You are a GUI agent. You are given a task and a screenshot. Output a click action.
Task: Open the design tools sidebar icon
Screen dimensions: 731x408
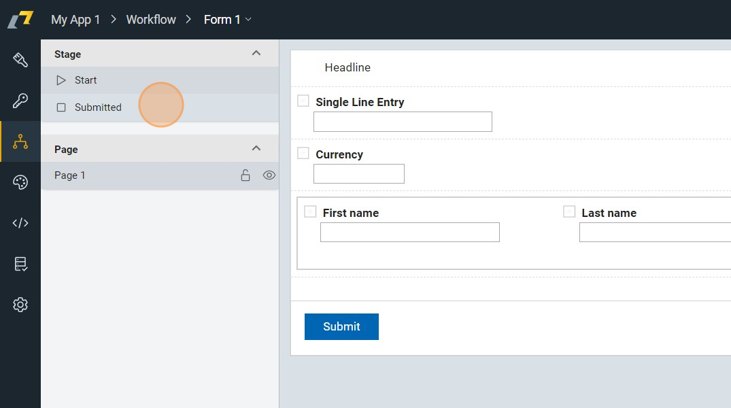[20, 60]
